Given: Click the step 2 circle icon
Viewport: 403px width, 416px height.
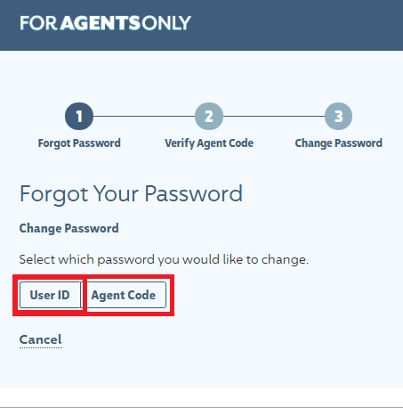Looking at the screenshot, I should pos(209,116).
